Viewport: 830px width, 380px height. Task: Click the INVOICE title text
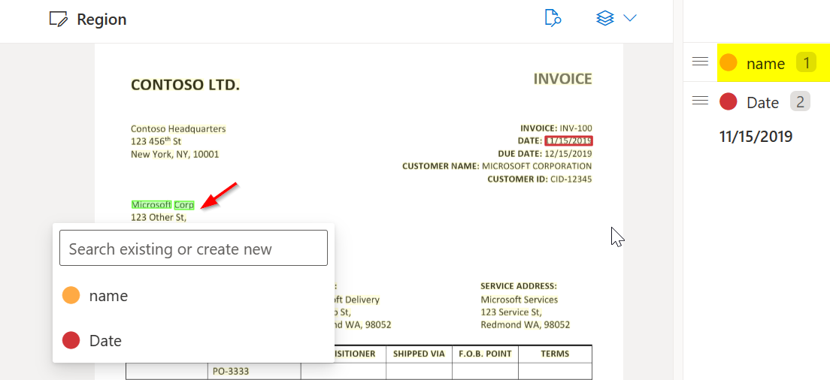[x=562, y=79]
